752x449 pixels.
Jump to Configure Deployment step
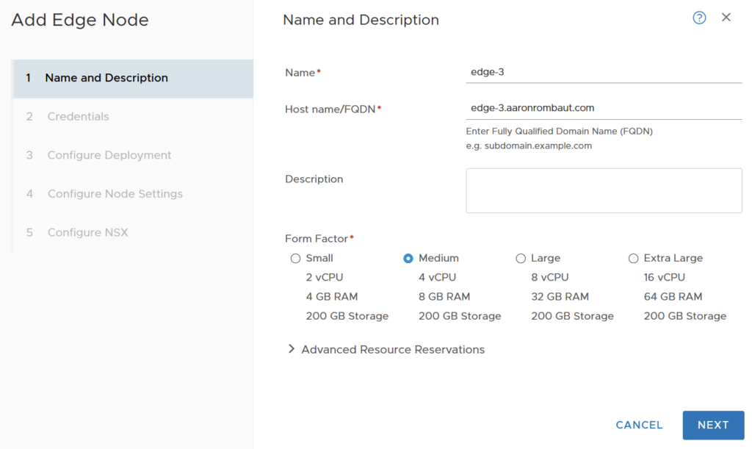tap(109, 155)
